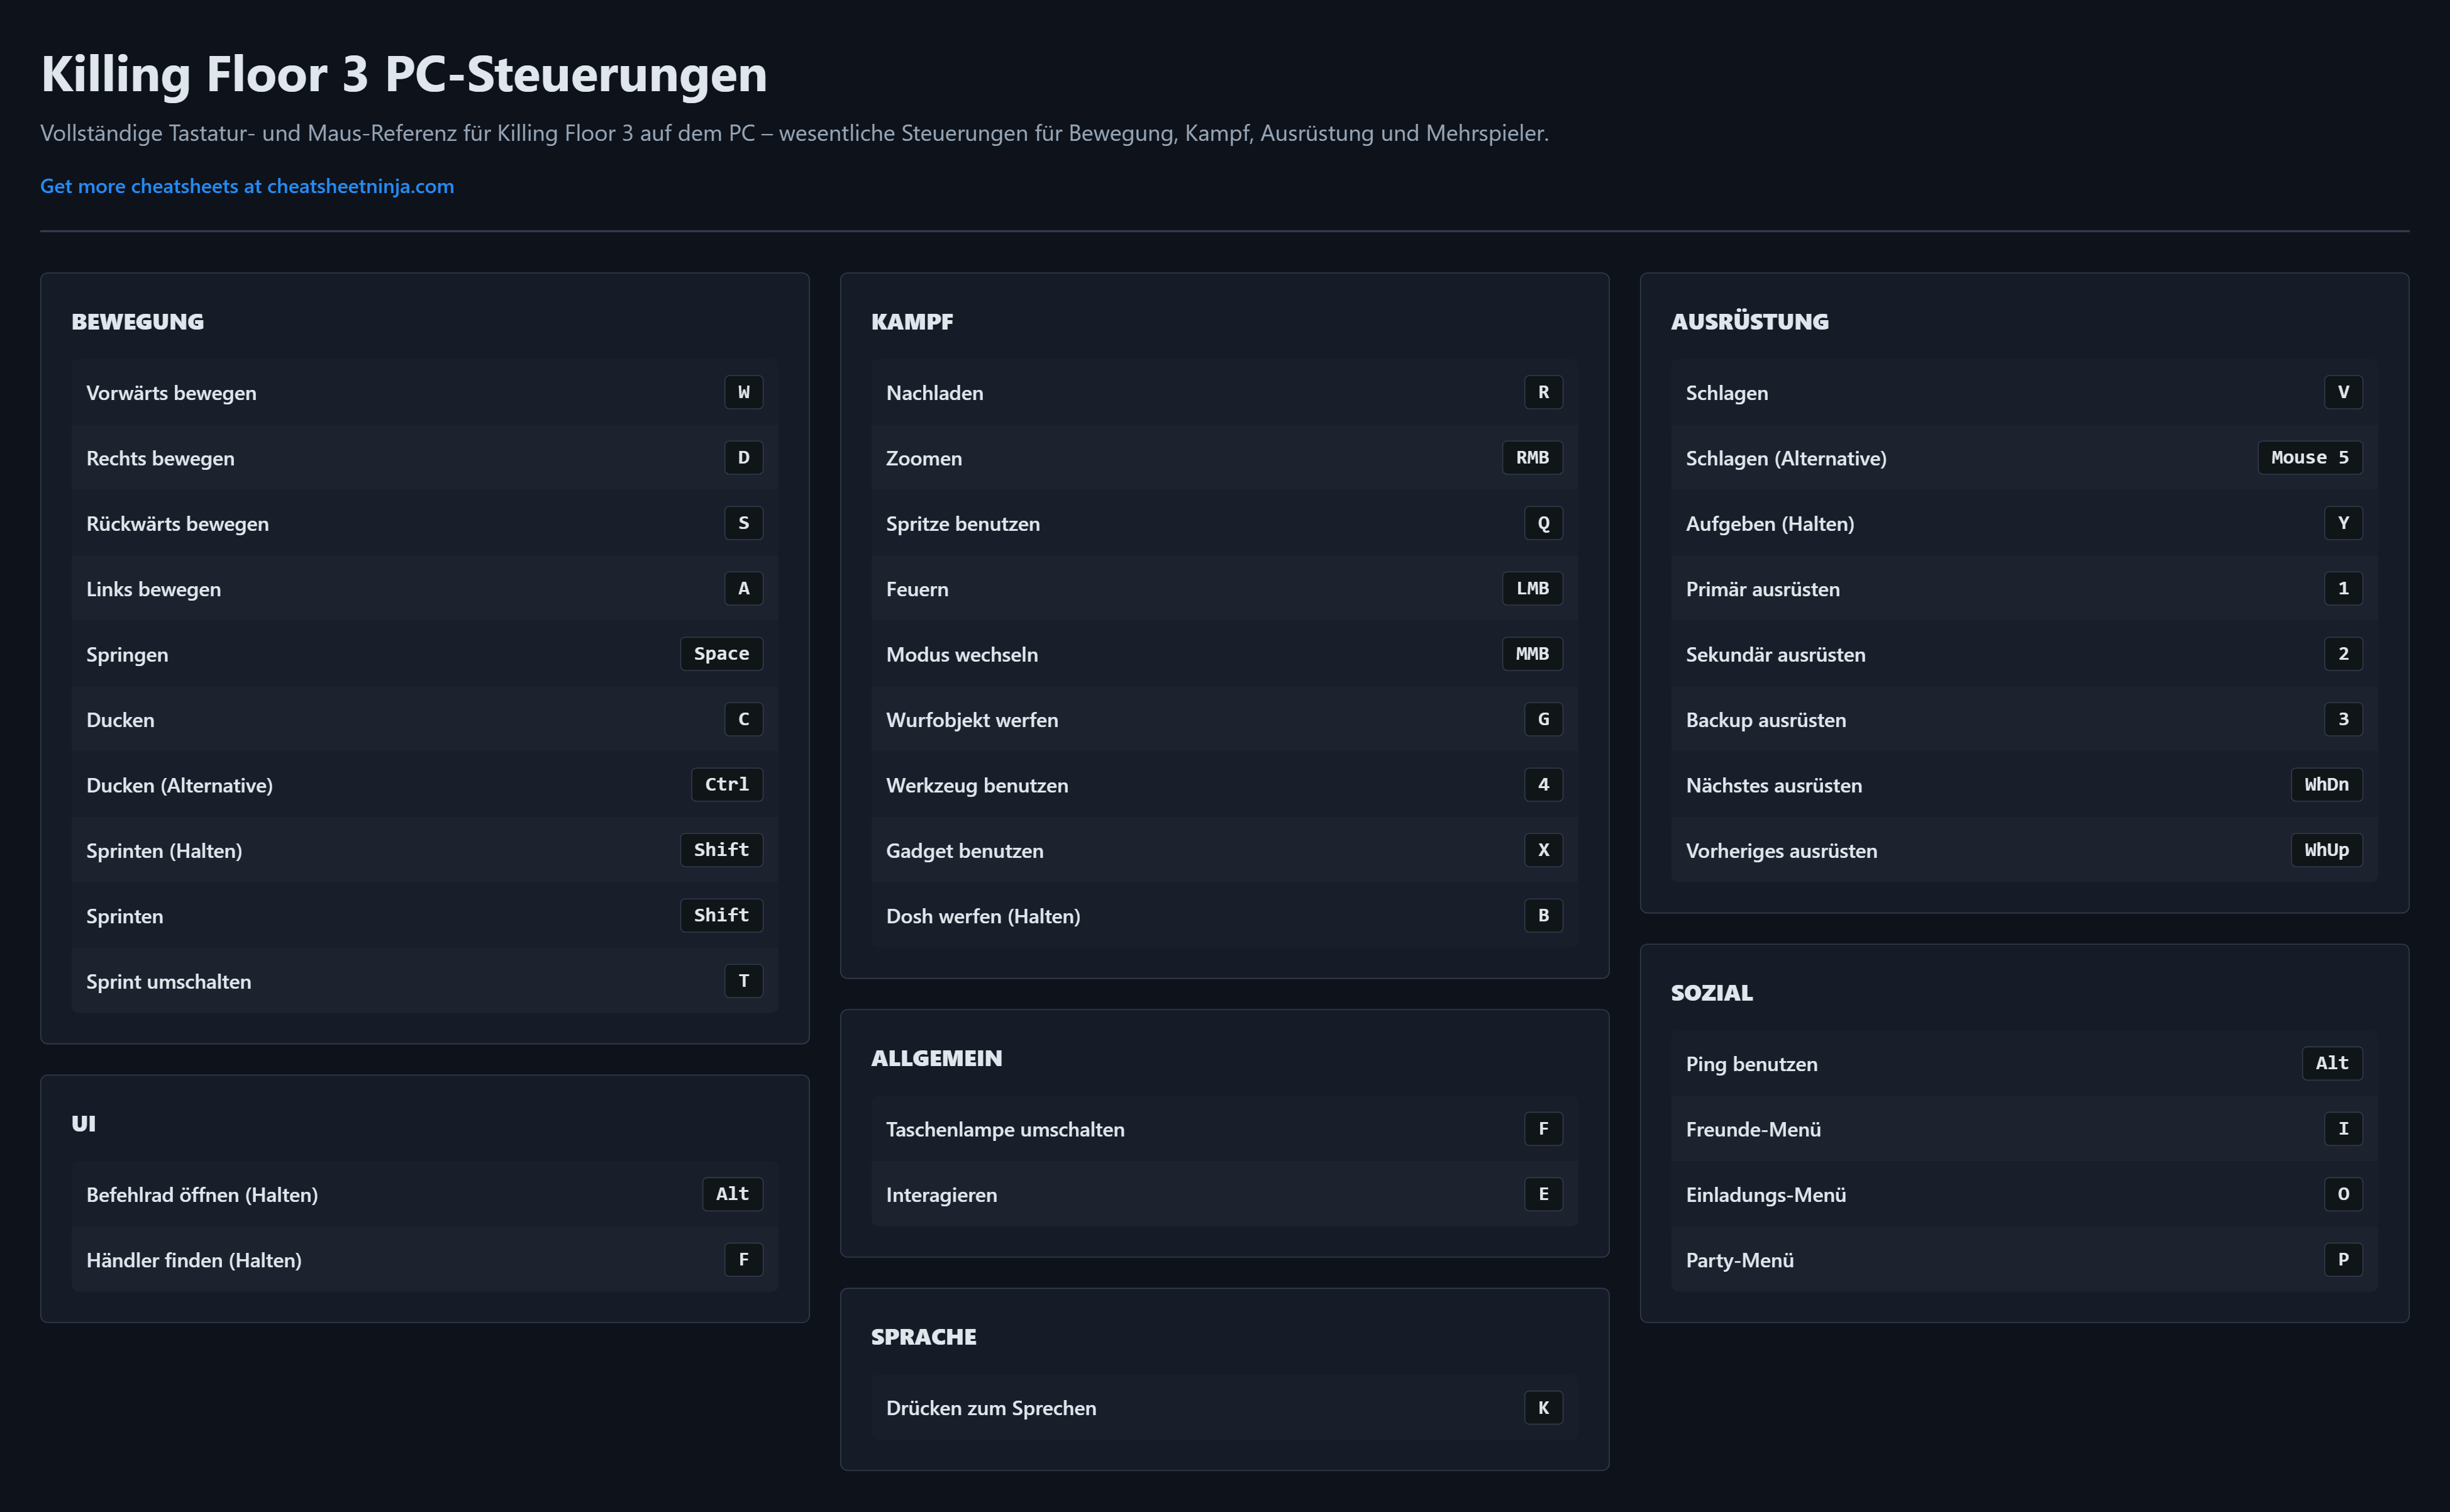2450x1512 pixels.
Task: Select the Taschenlampe umschalten row
Action: point(1224,1129)
